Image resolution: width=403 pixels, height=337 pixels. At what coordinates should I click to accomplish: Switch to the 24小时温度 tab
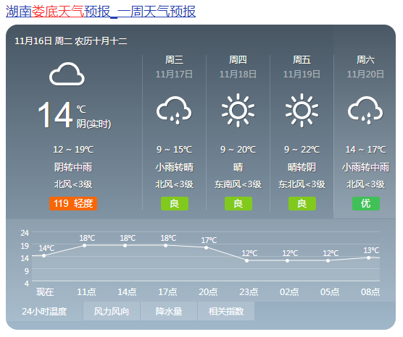(44, 312)
